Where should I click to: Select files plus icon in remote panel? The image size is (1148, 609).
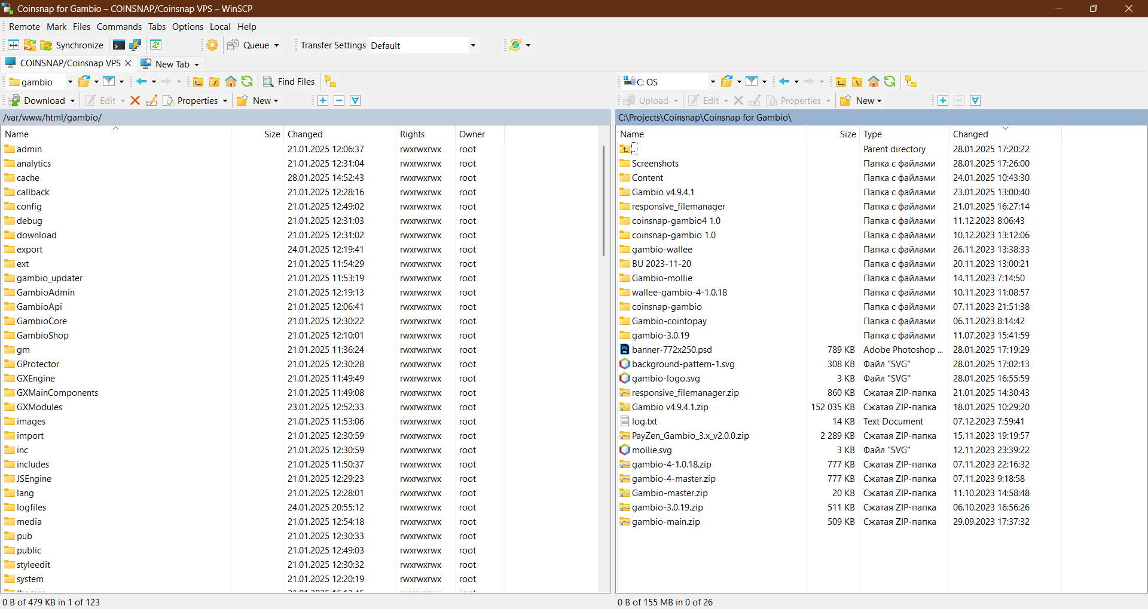point(323,100)
